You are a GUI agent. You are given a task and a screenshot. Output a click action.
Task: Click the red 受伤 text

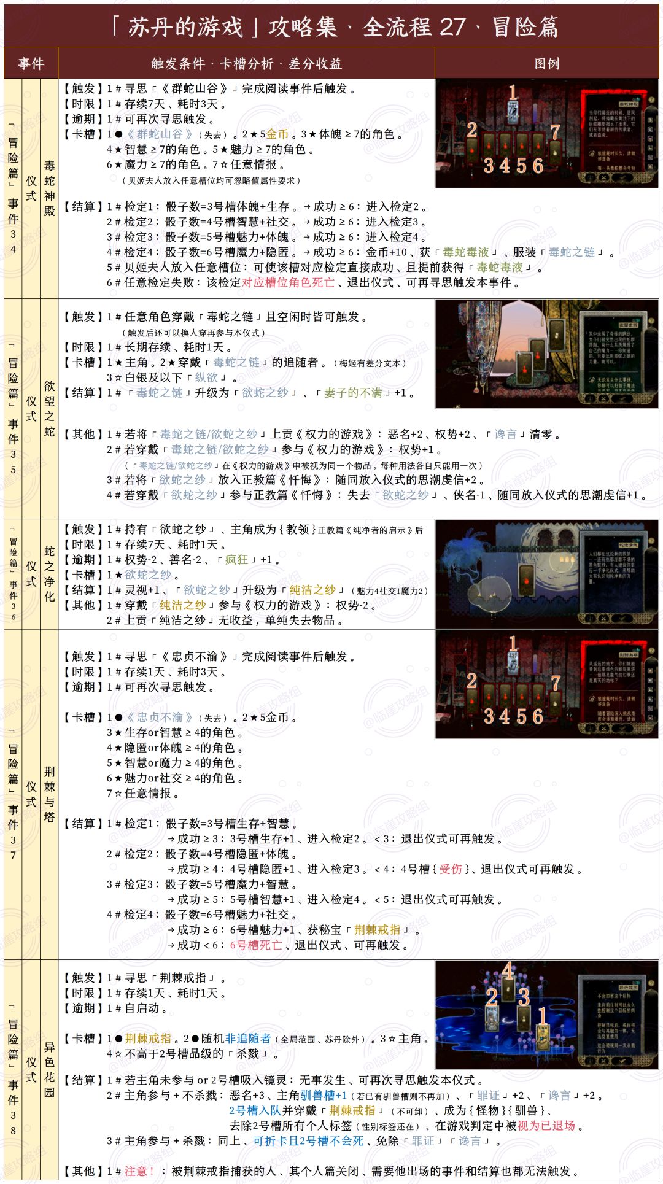click(x=451, y=869)
